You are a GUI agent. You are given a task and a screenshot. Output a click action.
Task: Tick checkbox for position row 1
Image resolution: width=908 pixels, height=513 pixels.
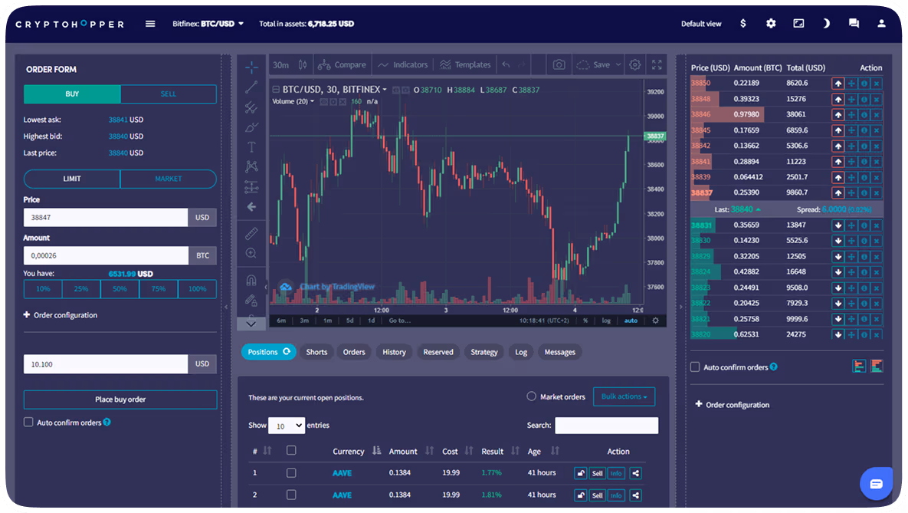[x=291, y=473]
